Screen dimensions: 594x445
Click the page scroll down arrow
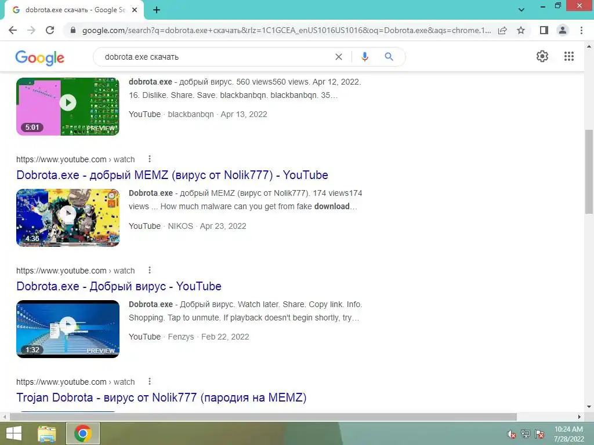[589, 407]
